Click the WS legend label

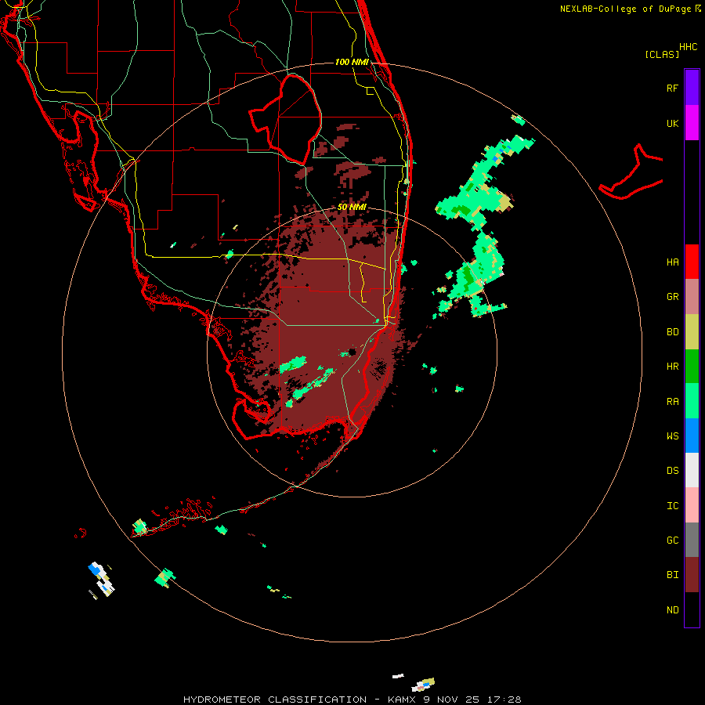[x=672, y=436]
